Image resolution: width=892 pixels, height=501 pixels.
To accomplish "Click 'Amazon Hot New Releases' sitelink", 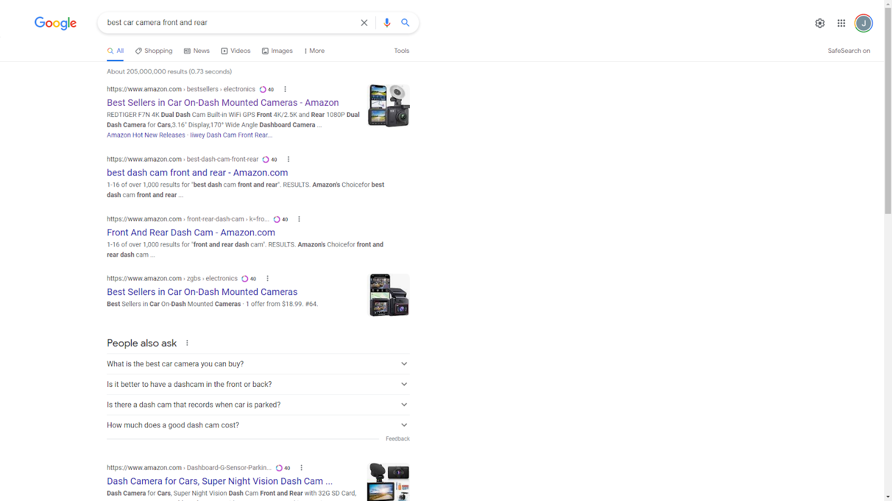I will tap(146, 135).
